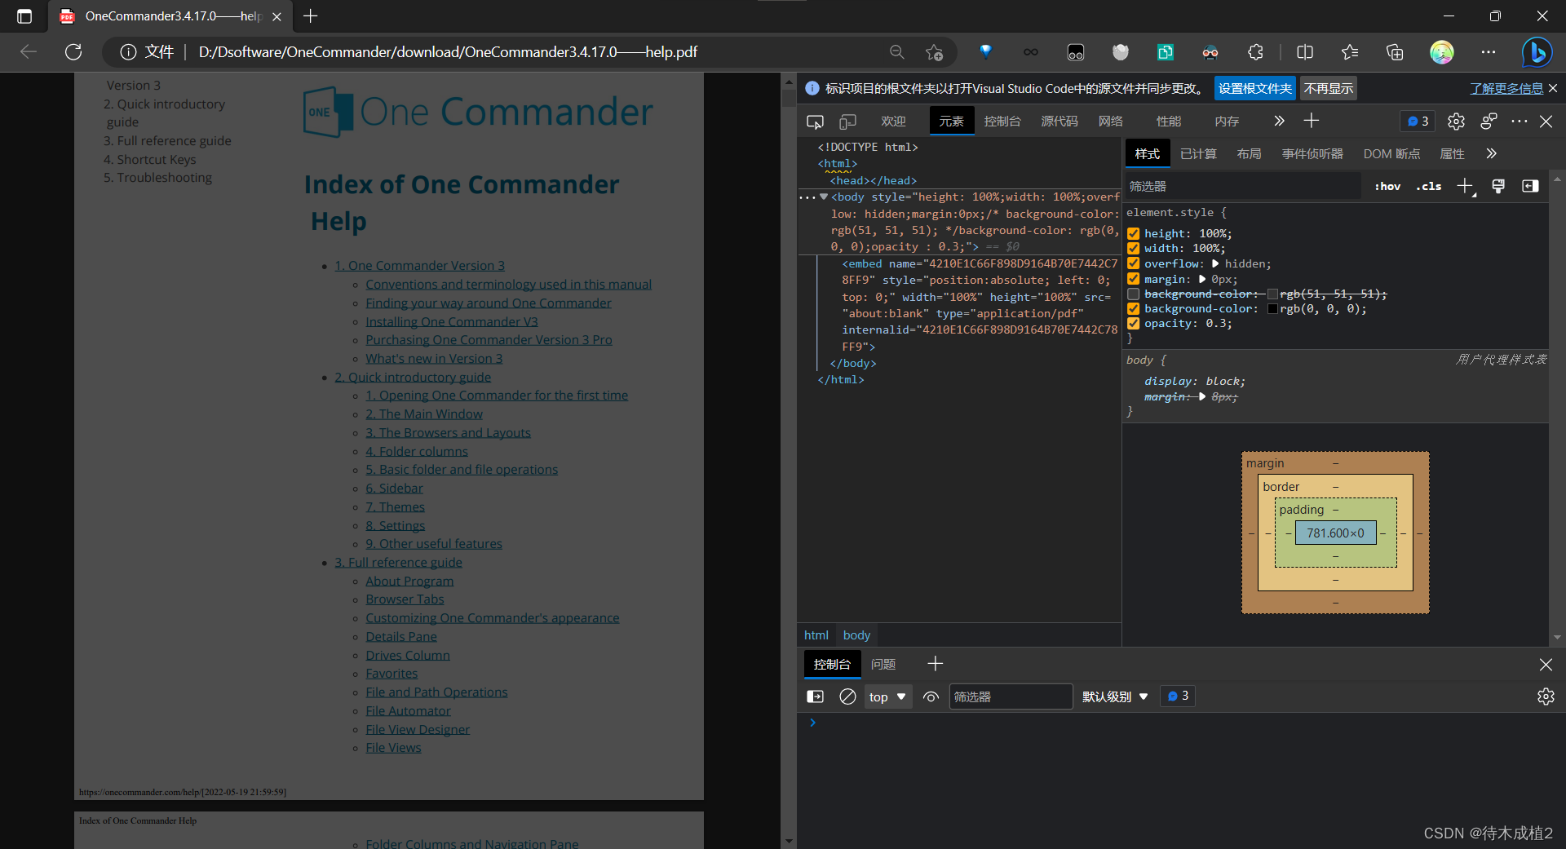Toggle :hov element state panel
Image resolution: width=1566 pixels, height=849 pixels.
click(1387, 186)
